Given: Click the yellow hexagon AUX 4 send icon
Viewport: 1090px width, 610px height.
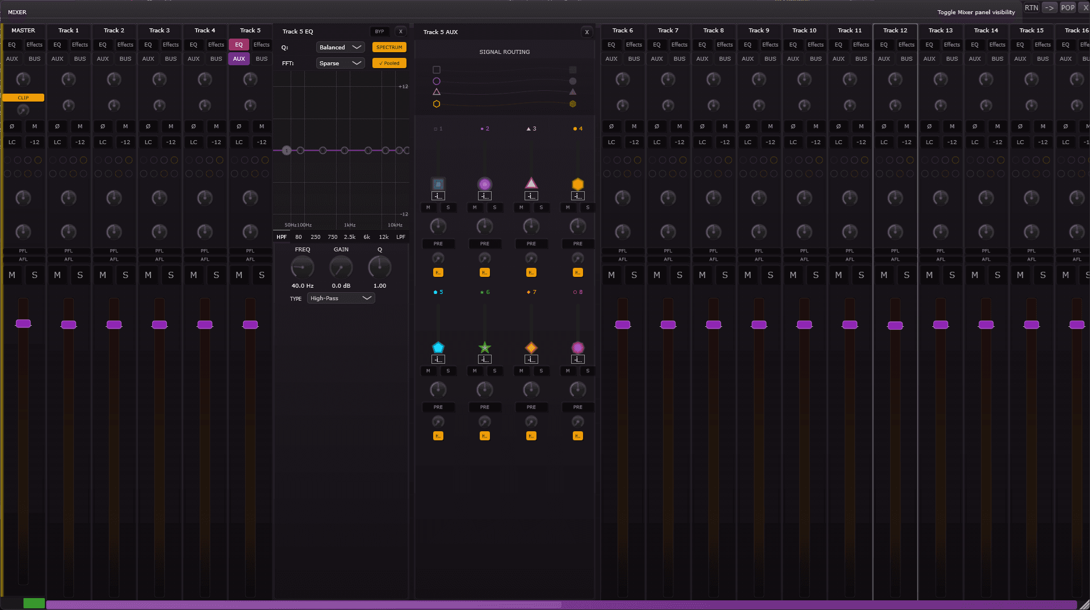Looking at the screenshot, I should point(577,184).
